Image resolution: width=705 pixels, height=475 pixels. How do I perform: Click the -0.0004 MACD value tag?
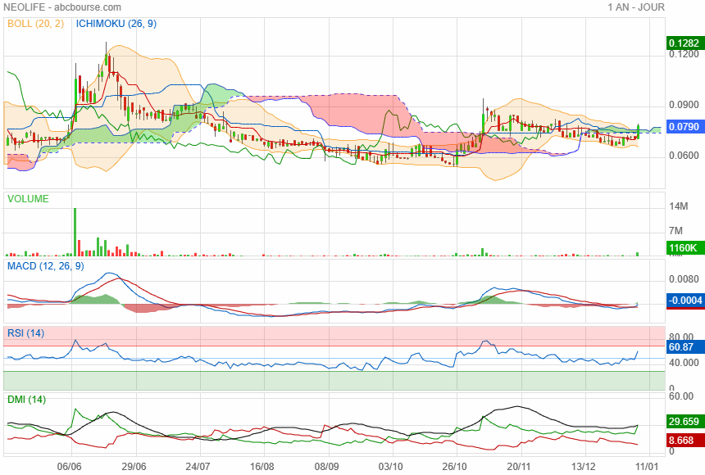[x=685, y=301]
